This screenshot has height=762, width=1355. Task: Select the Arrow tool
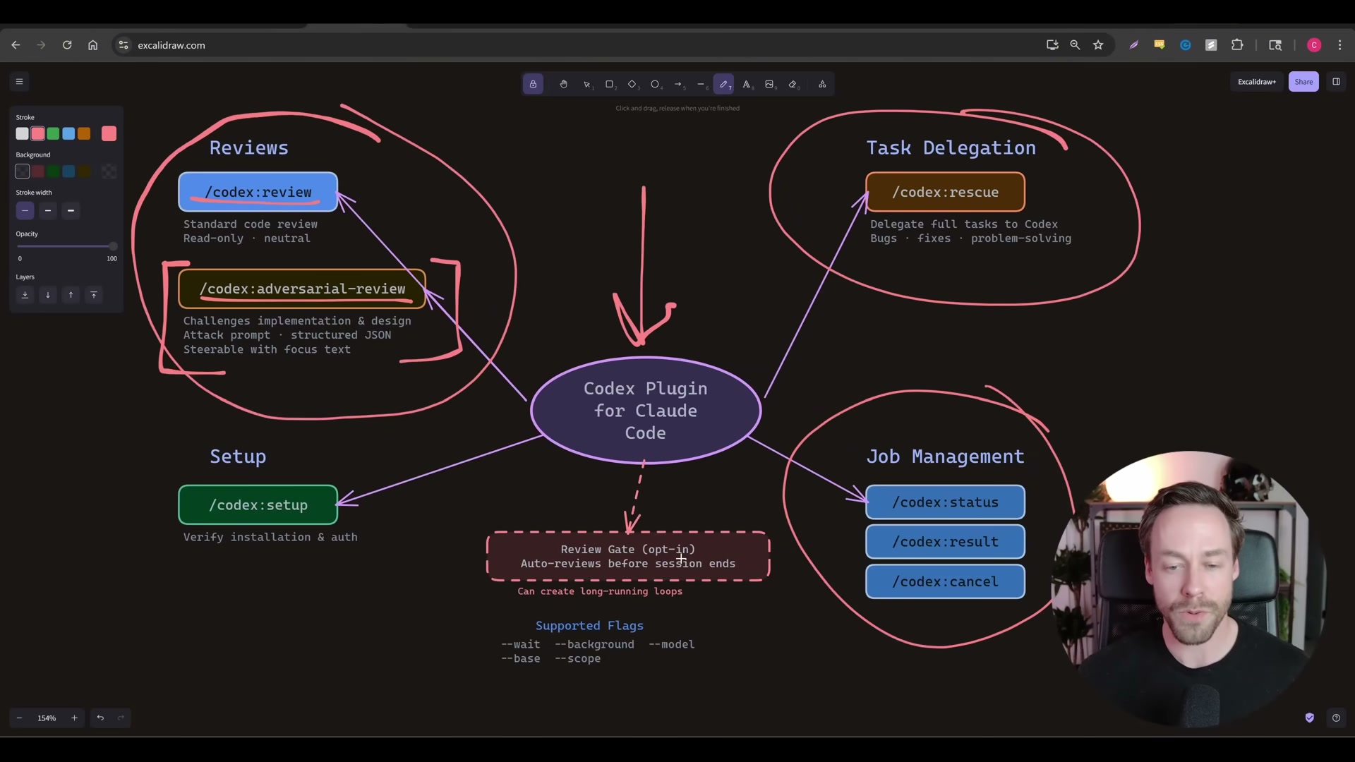coord(678,84)
